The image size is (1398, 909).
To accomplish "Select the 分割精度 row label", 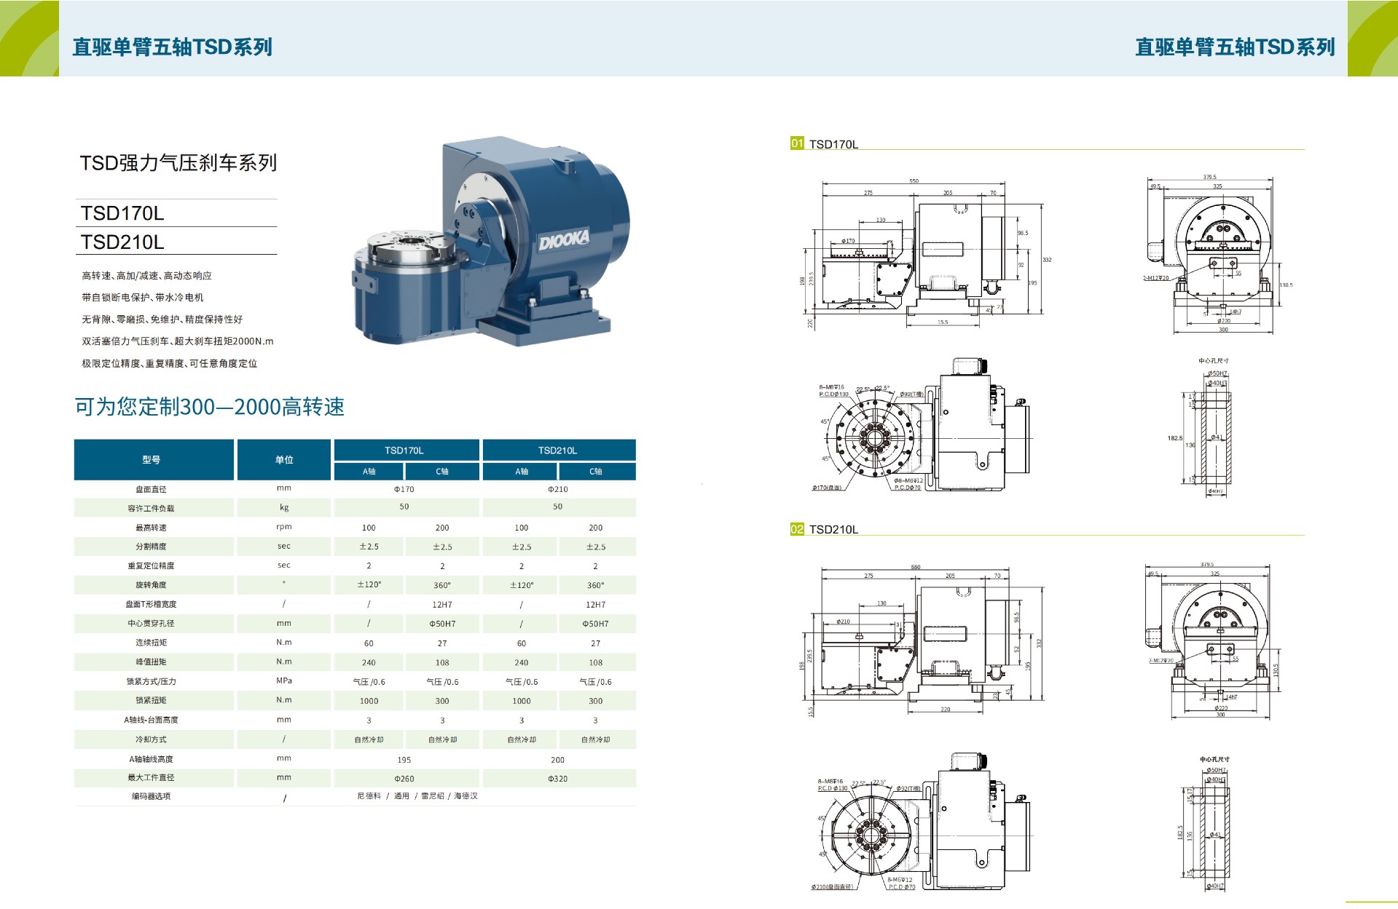I will (x=152, y=547).
